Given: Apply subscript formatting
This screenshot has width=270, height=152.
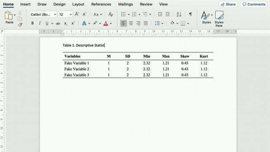Looking at the screenshot, I should 66,24.
